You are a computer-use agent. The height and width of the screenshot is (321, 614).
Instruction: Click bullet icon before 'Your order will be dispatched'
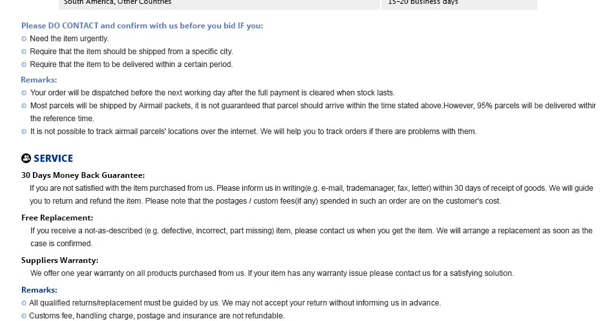pyautogui.click(x=24, y=93)
